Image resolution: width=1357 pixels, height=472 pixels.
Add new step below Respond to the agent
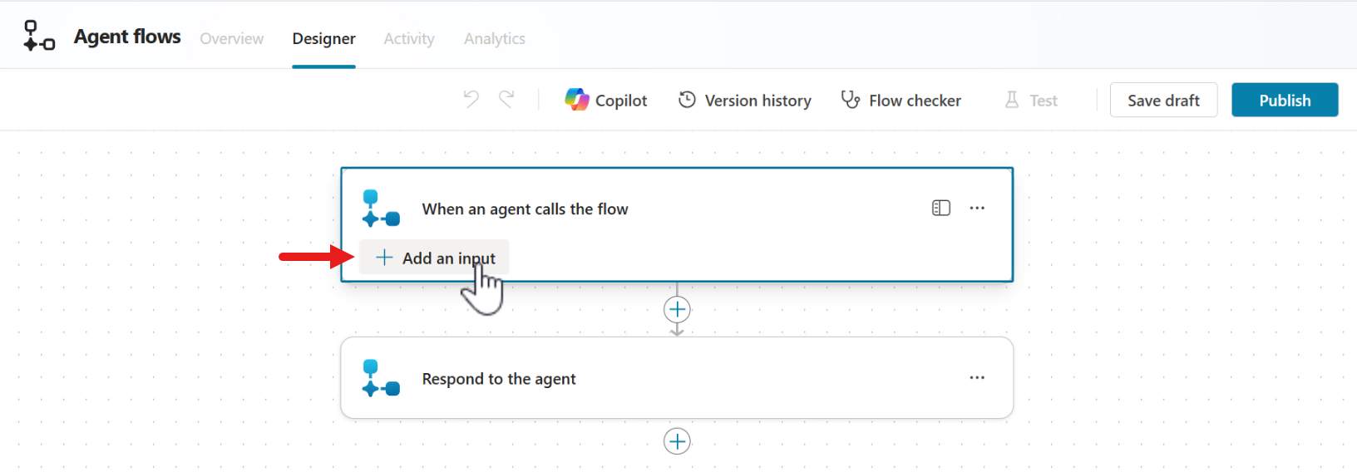678,441
